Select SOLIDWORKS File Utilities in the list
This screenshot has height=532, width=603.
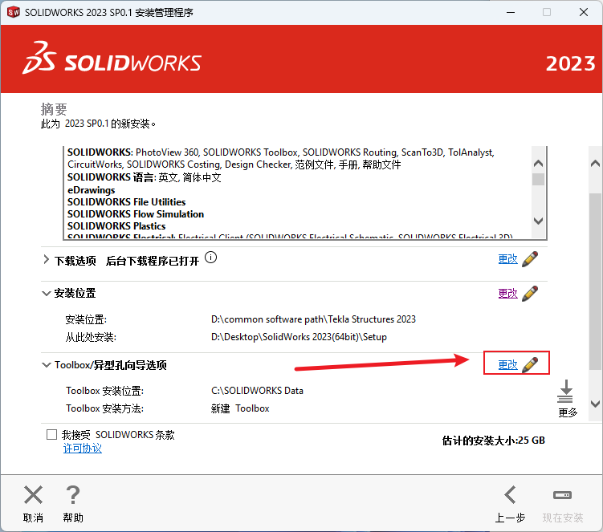click(x=127, y=201)
